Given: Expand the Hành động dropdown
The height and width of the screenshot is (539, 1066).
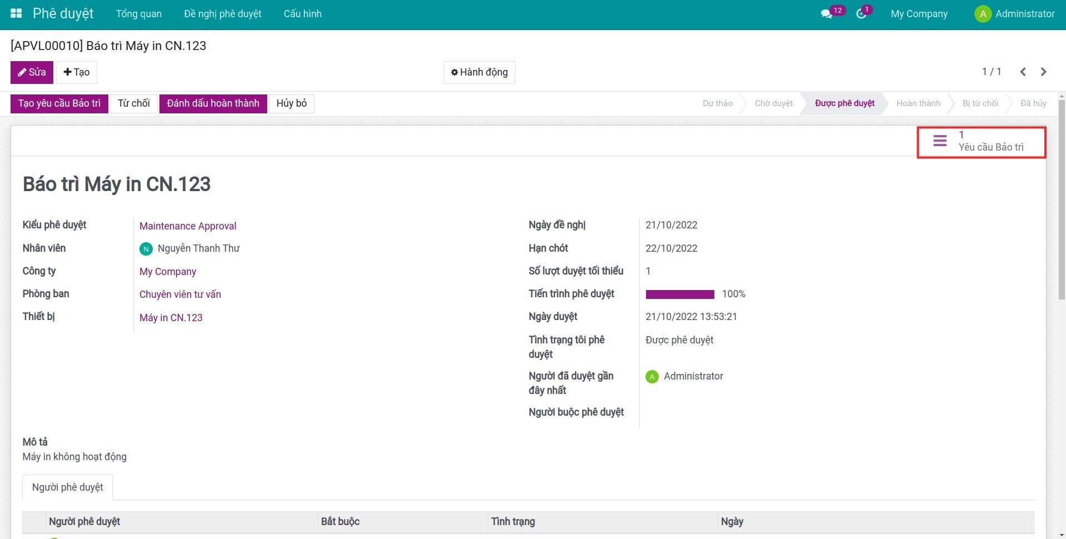Looking at the screenshot, I should (x=479, y=72).
